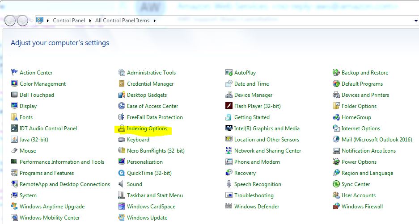Screen dimensions: 419x224
Task: Click the Indexing Options icon
Action: tap(122, 128)
